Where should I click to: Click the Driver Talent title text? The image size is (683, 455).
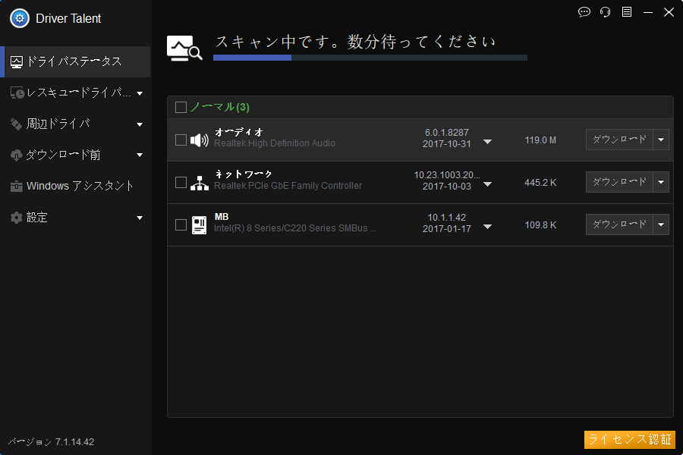[68, 18]
